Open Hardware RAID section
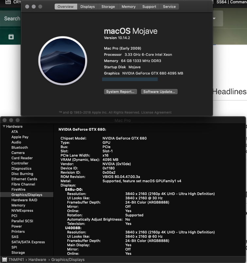 pyautogui.click(x=24, y=200)
